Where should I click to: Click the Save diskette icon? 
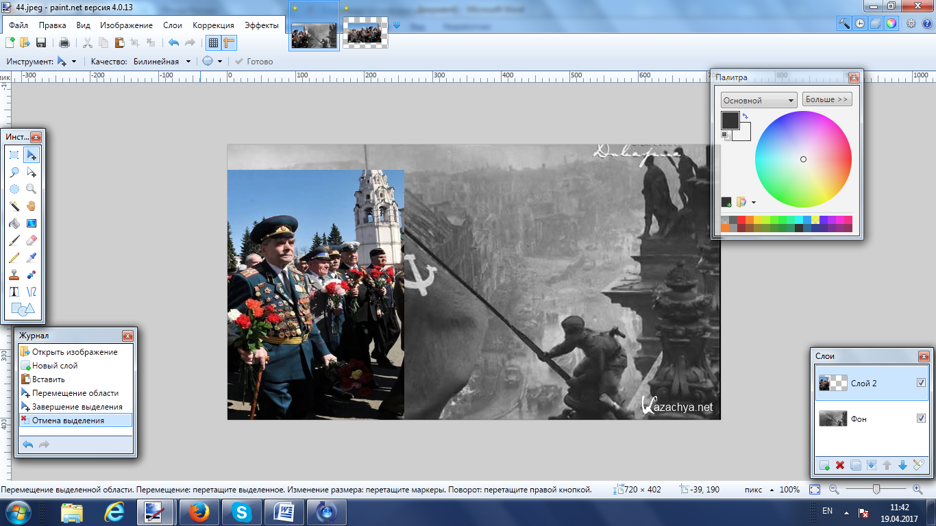point(40,42)
